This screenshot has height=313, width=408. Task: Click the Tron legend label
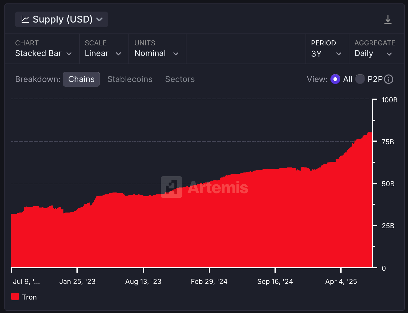[29, 297]
